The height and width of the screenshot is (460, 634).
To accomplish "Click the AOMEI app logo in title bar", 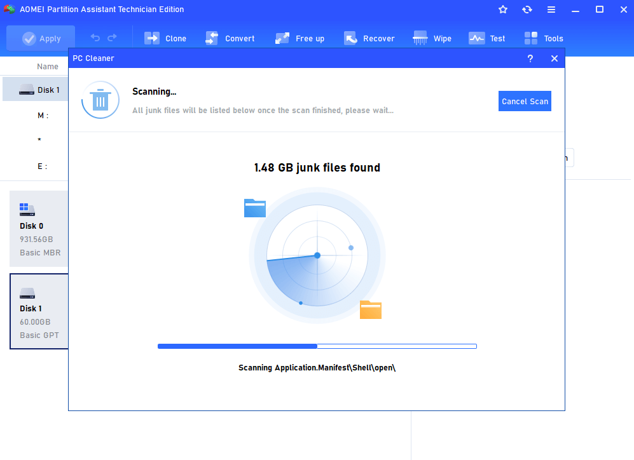I will tap(10, 9).
